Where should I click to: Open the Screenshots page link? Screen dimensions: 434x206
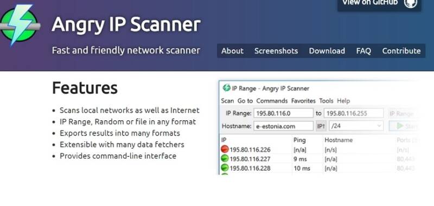coord(276,51)
